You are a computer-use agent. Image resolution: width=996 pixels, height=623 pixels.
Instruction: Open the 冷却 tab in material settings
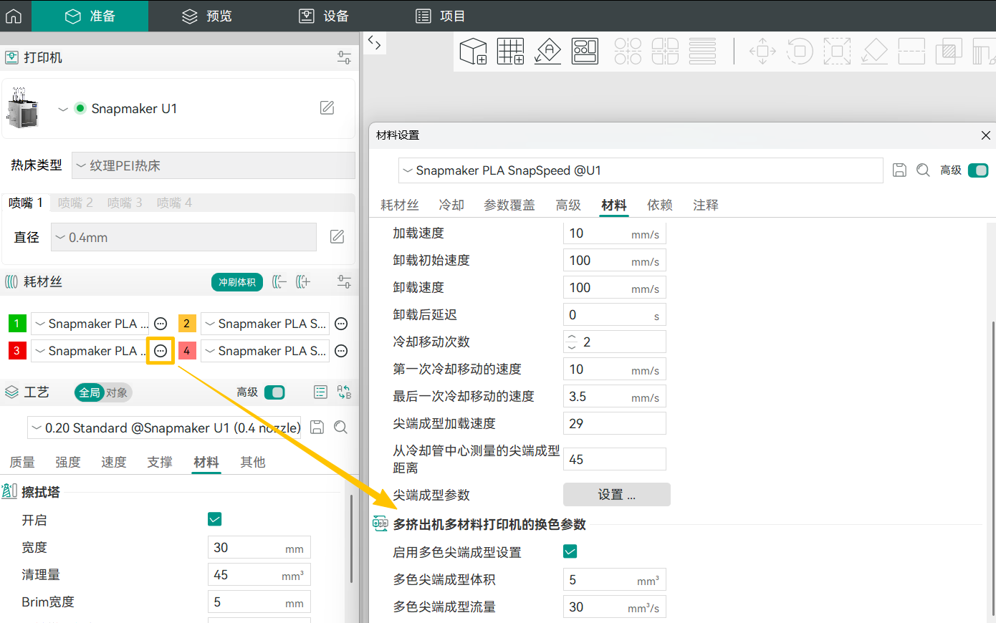451,205
